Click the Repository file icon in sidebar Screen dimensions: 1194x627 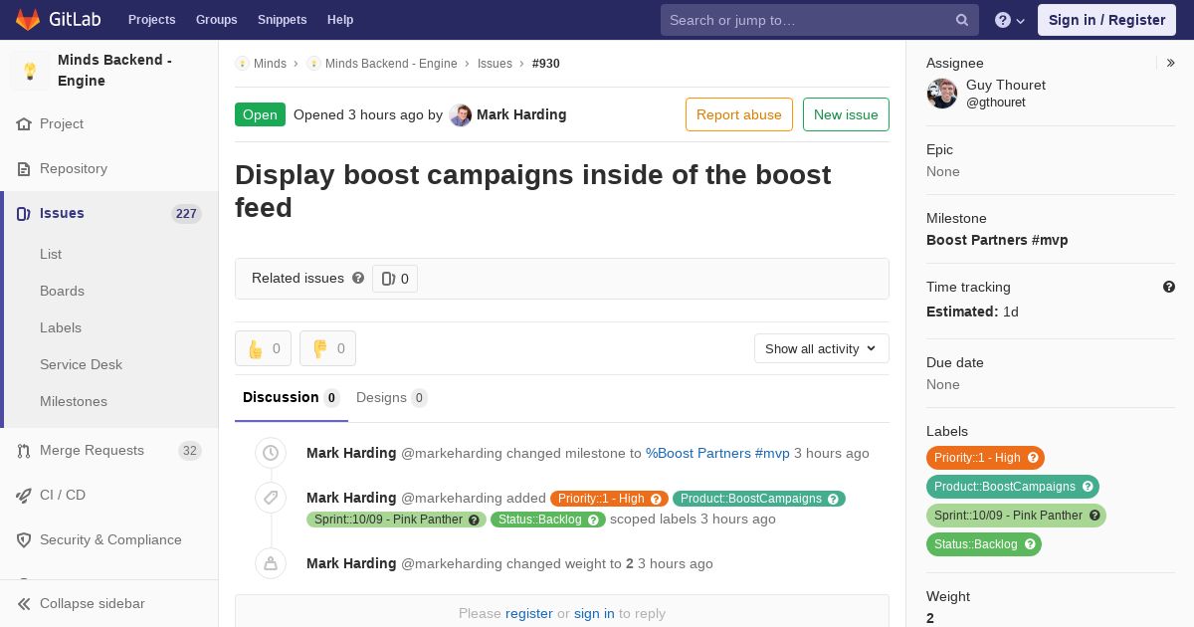[x=24, y=169]
